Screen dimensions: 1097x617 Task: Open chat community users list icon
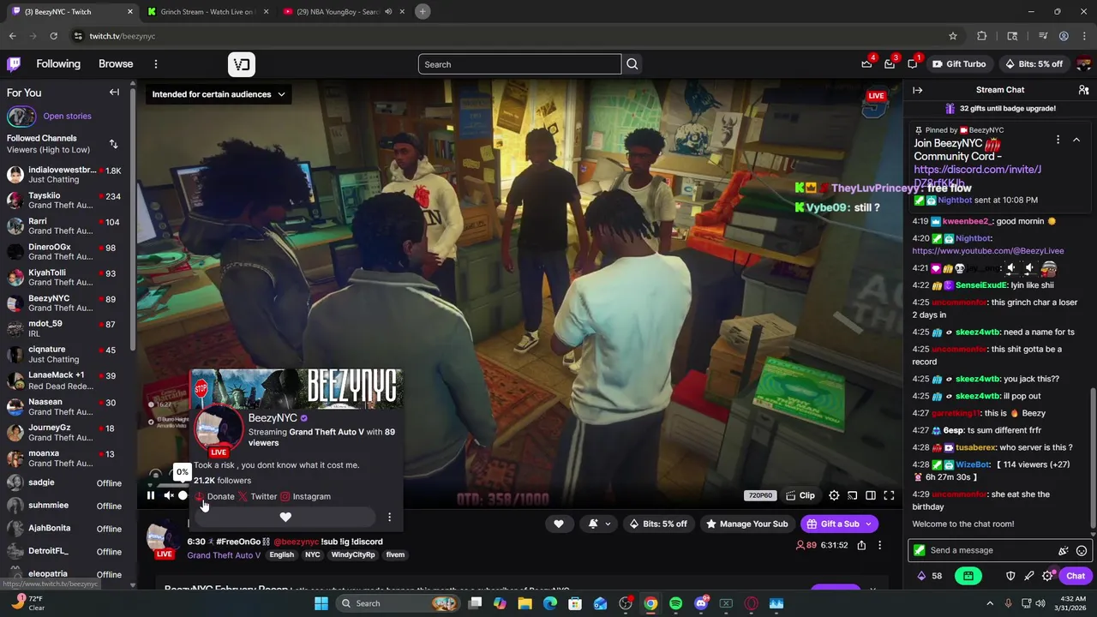point(1083,90)
